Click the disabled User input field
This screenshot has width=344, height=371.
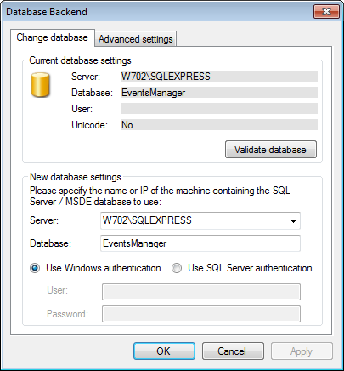[x=201, y=292]
